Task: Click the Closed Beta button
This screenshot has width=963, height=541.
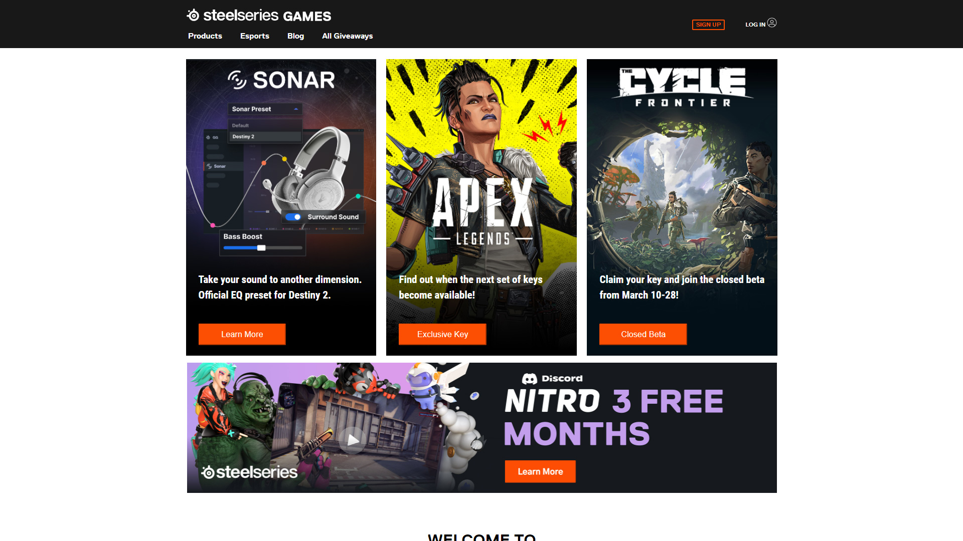Action: [643, 334]
